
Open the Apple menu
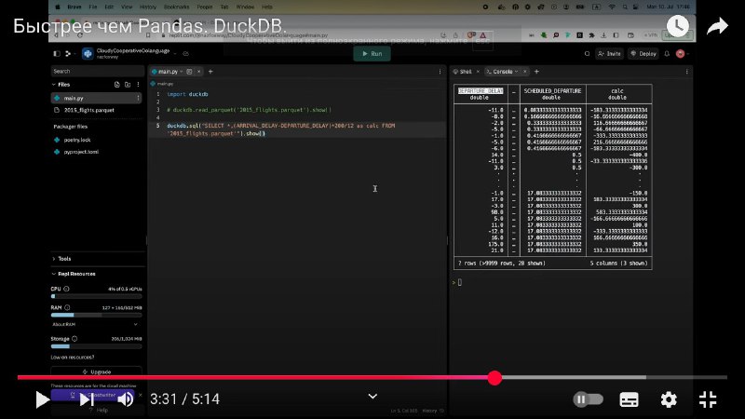pyautogui.click(x=58, y=7)
